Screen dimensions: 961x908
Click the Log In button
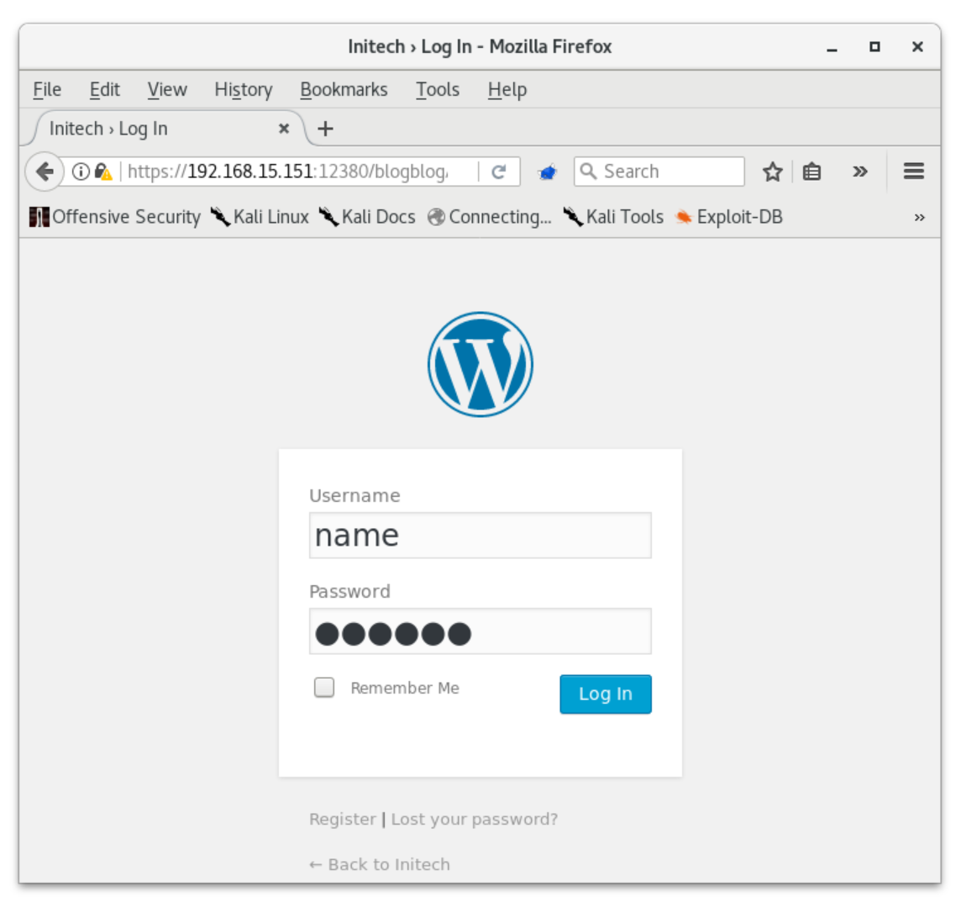point(606,694)
